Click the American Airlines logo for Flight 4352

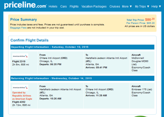tap(20, 87)
